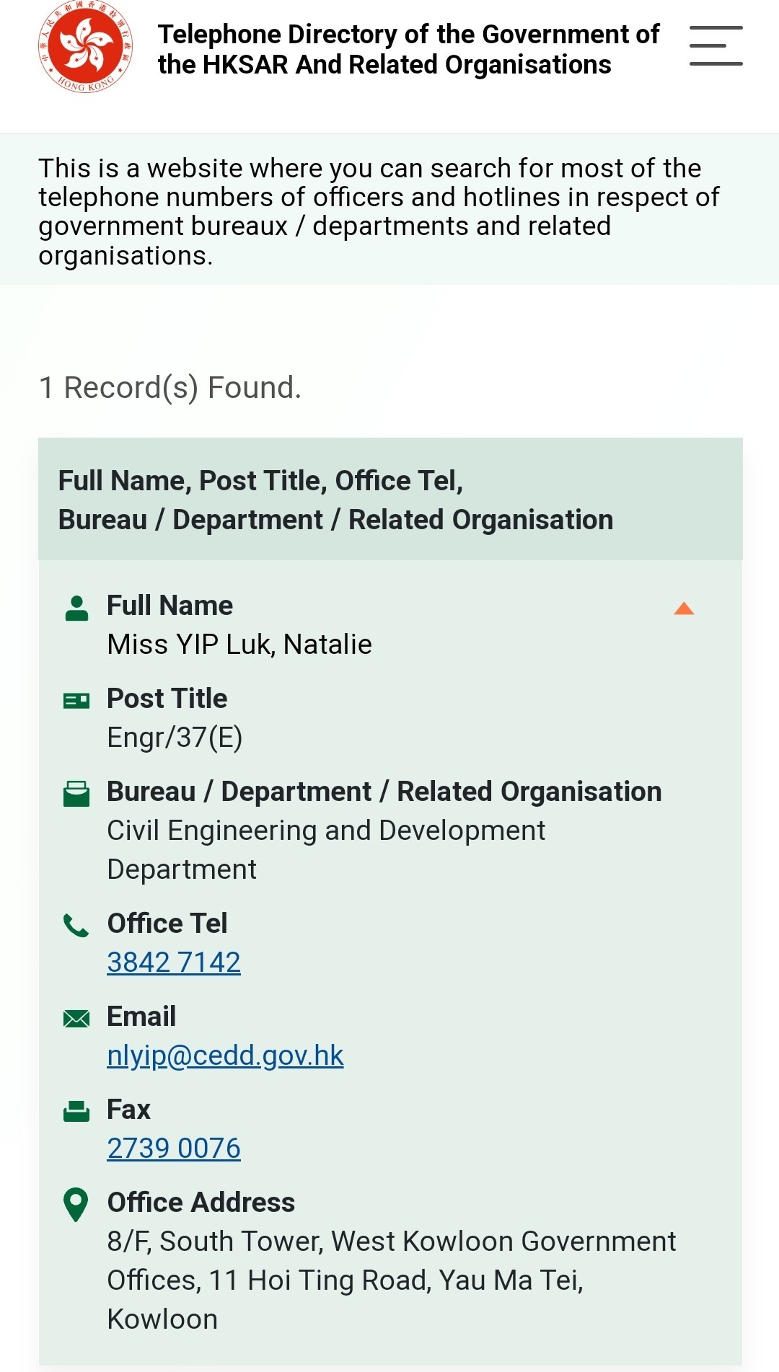Click the phone icon beside Office Tel
The image size is (779, 1372).
pos(76,925)
